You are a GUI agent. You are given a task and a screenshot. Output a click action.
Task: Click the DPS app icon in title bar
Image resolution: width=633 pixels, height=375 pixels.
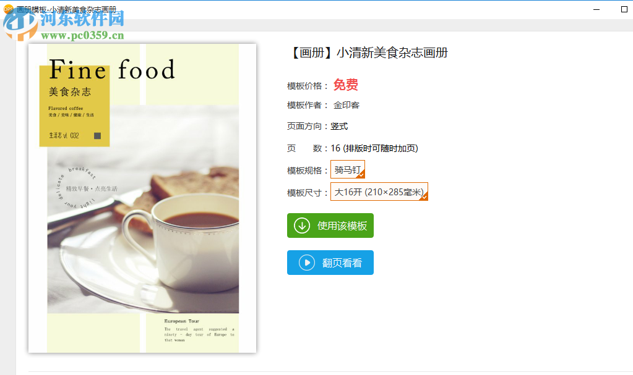coord(8,9)
